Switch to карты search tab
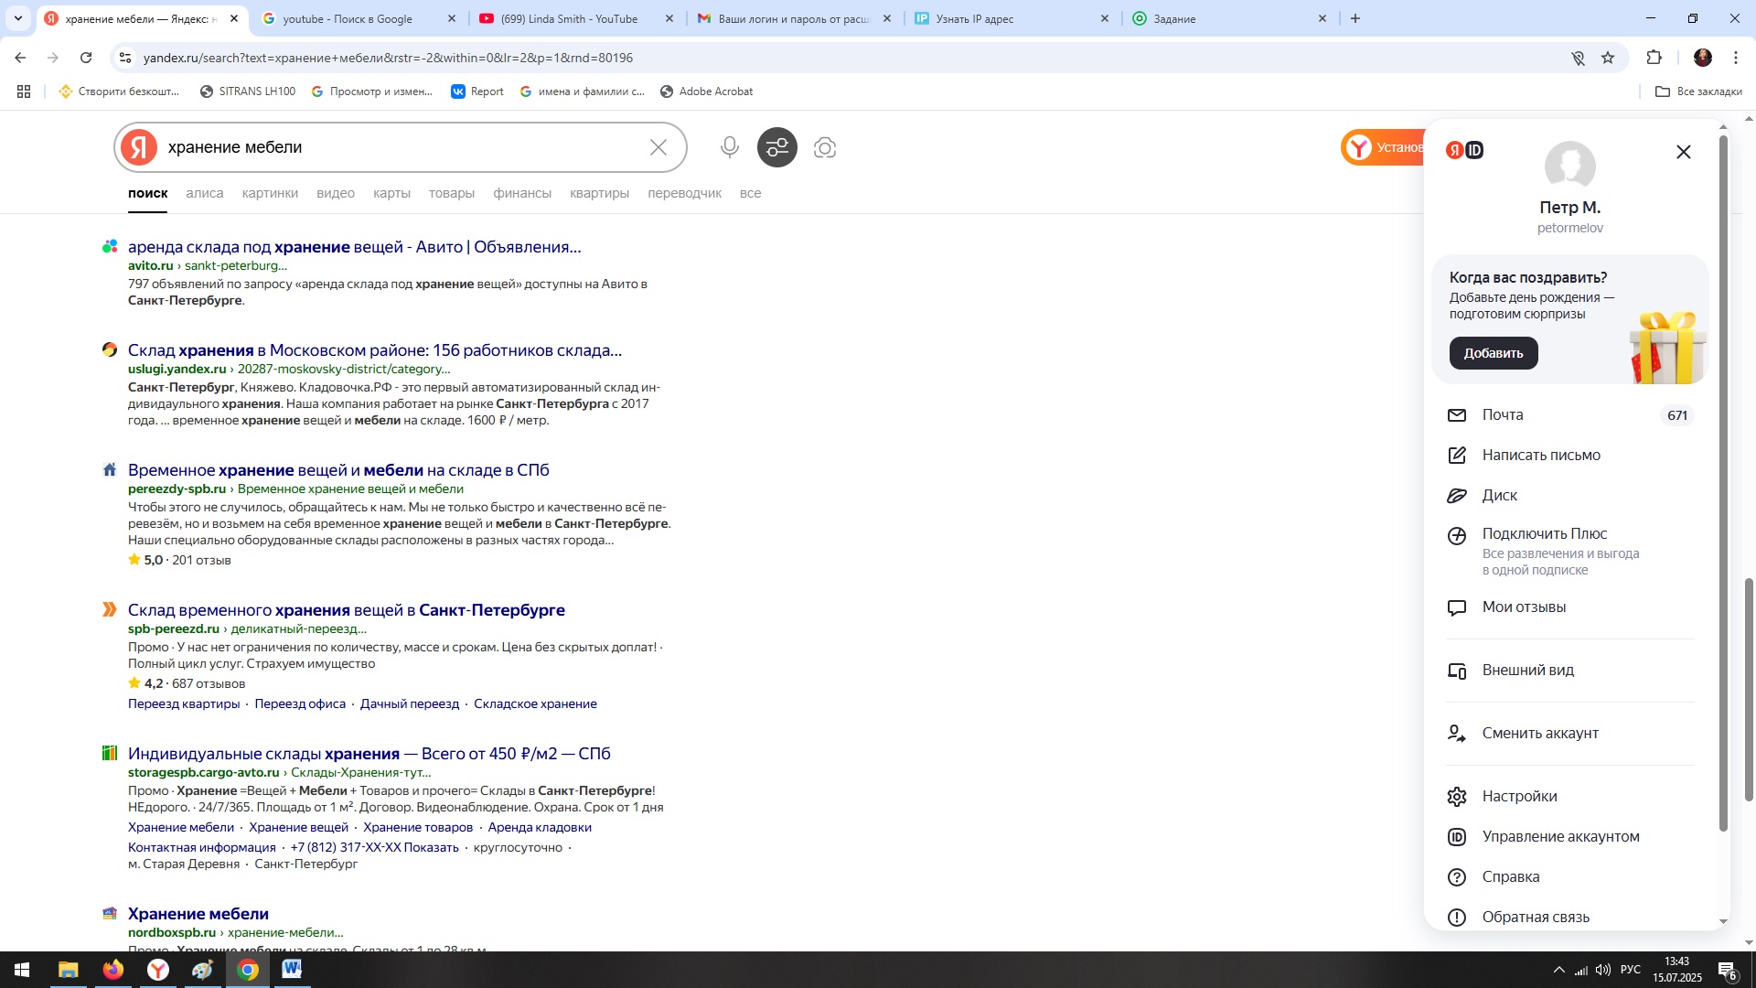1756x988 pixels. pos(391,193)
